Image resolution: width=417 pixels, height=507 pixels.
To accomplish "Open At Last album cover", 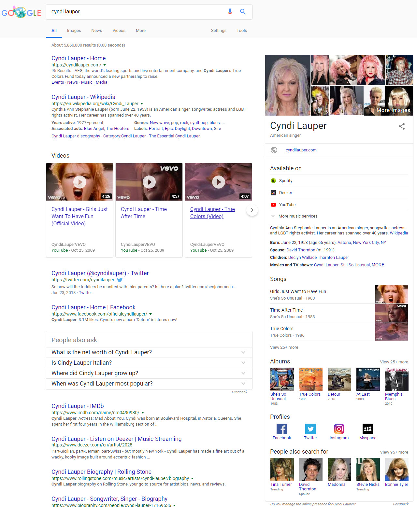I will [x=368, y=379].
